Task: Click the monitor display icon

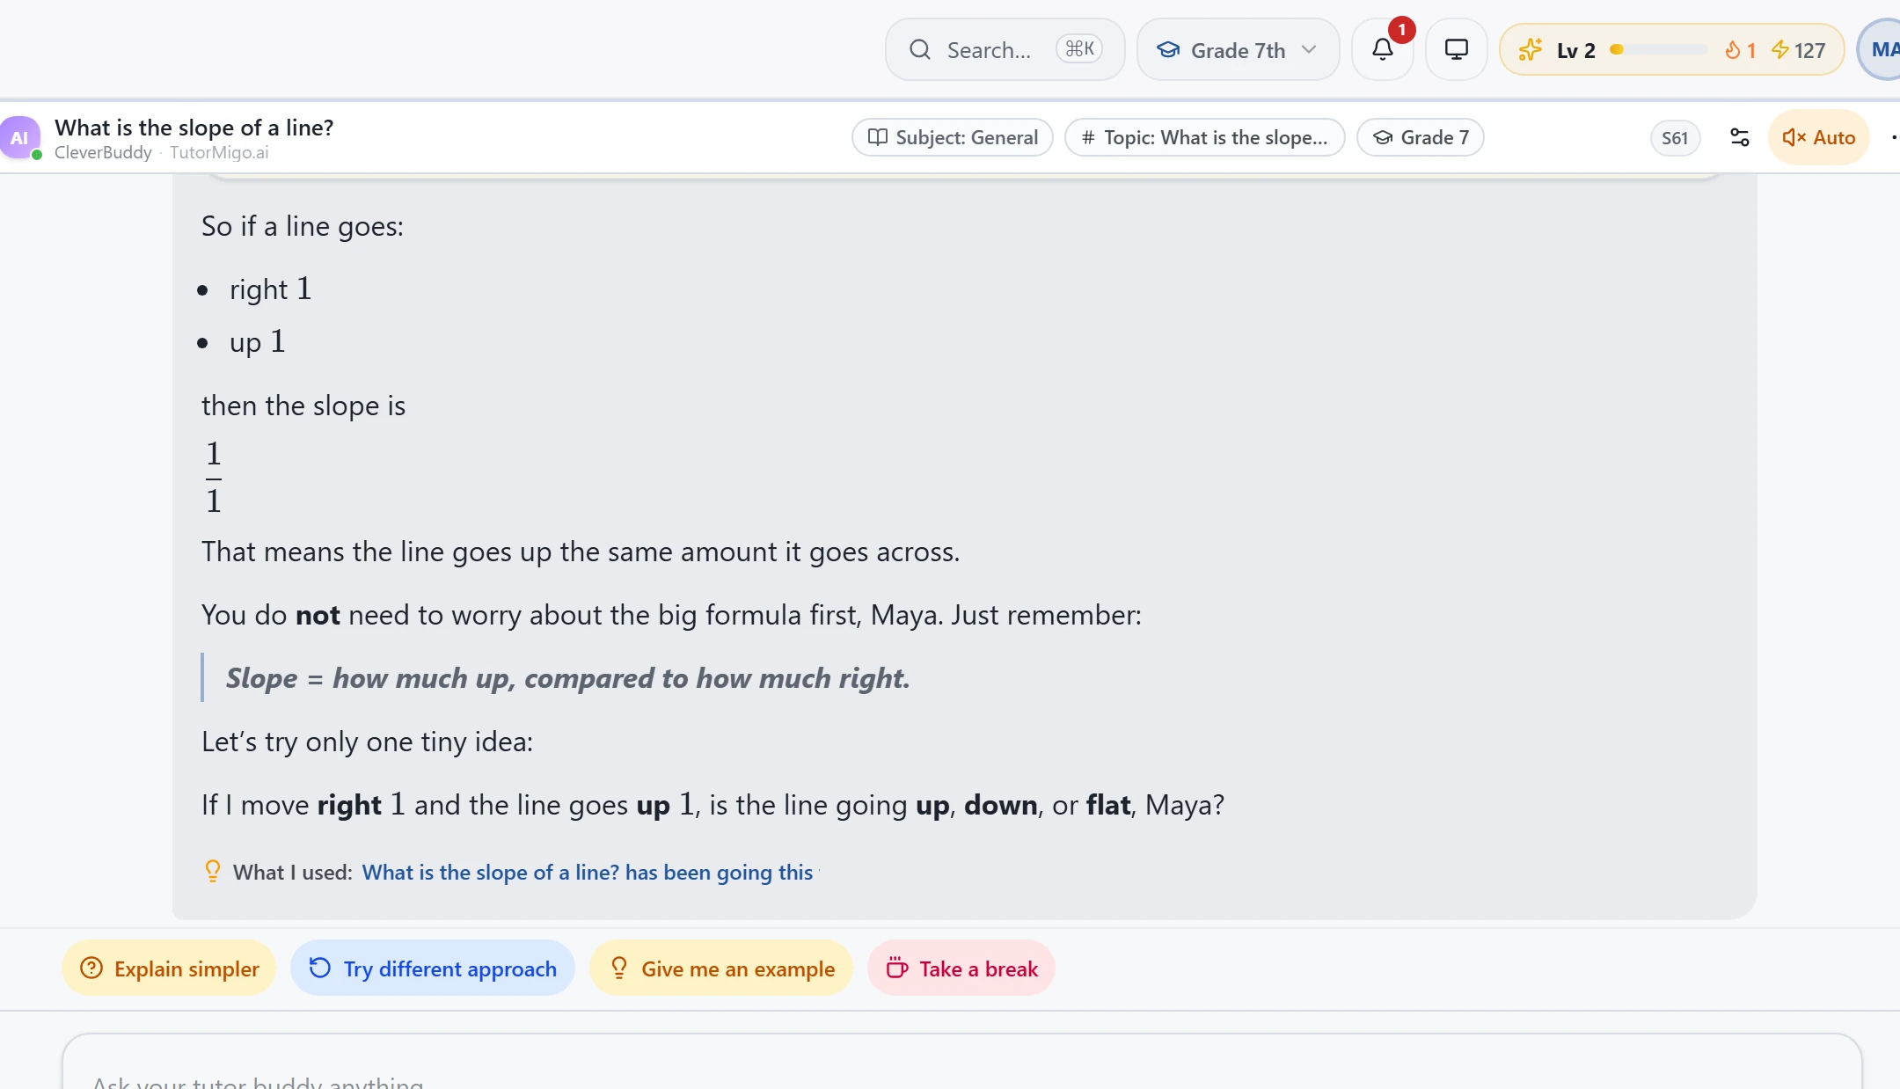Action: point(1457,50)
